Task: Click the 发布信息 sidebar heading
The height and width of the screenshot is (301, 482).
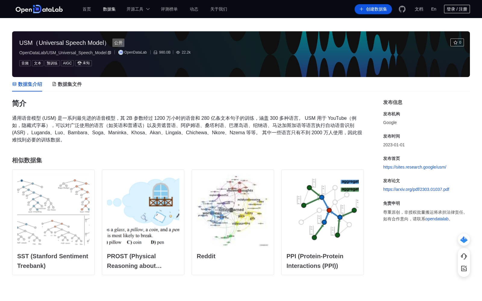Action: (393, 102)
